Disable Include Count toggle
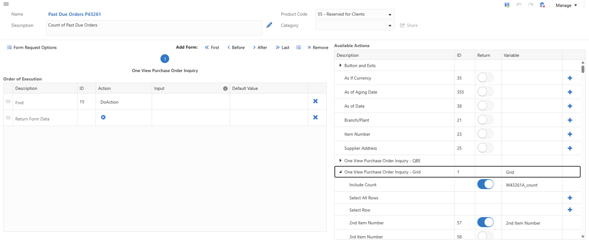 (x=485, y=184)
